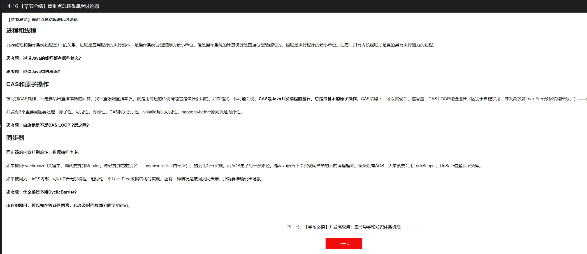Viewport: 587px width, 254px height.
Task: Select the question 说说Java的线程都有哪些状态
Action: click(x=43, y=58)
